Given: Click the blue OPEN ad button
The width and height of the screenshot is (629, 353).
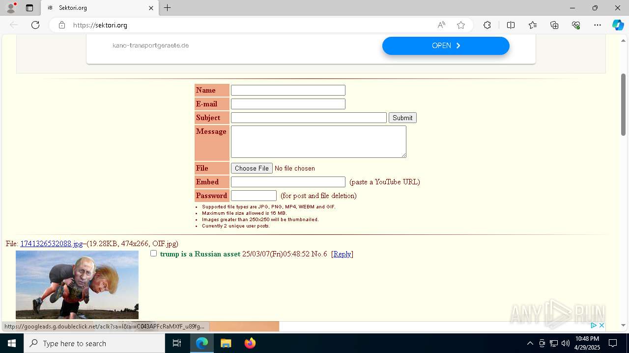Looking at the screenshot, I should [x=446, y=46].
